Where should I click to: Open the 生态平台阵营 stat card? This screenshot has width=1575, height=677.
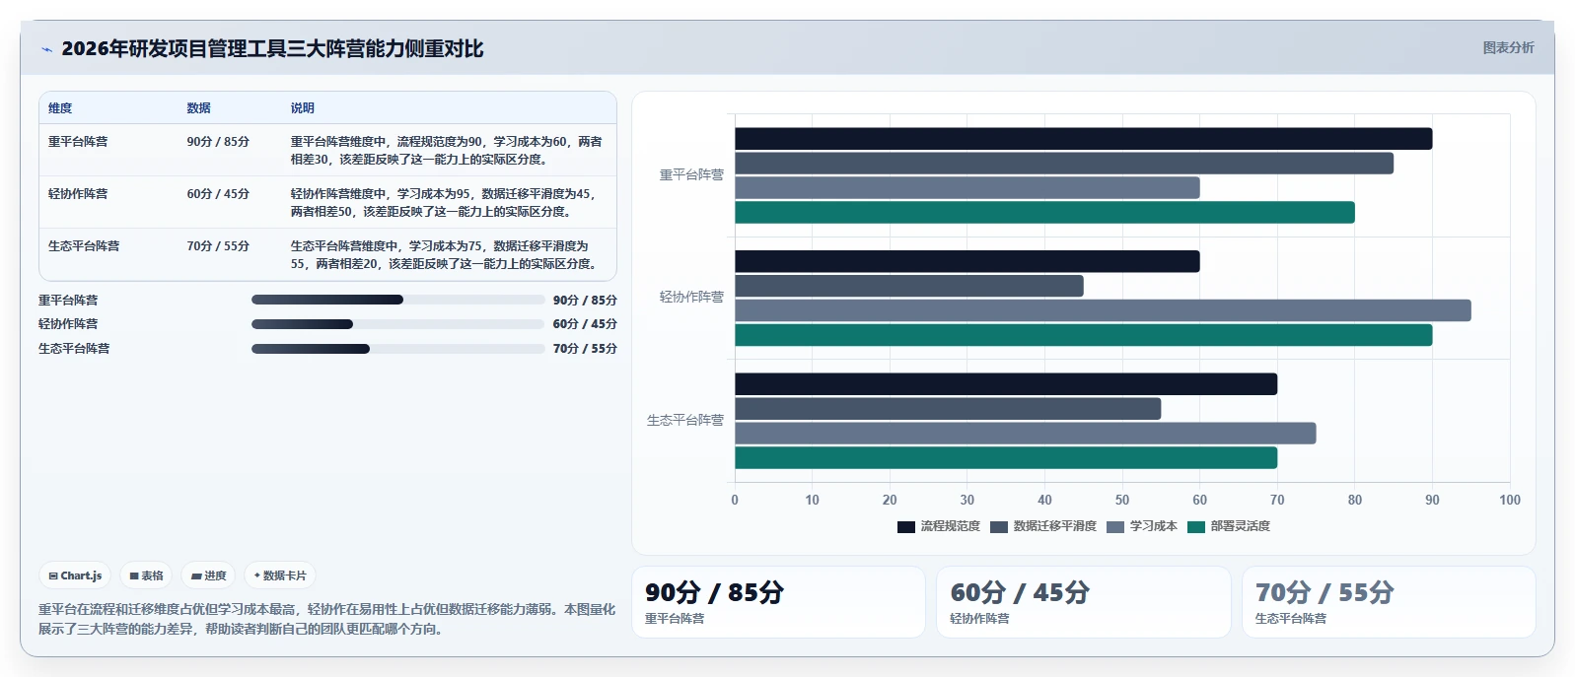coord(1389,602)
